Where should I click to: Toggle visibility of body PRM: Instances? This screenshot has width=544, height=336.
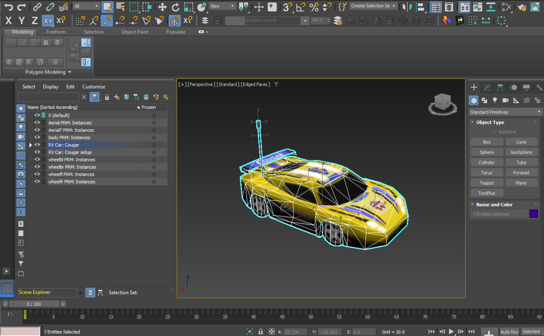pos(37,138)
